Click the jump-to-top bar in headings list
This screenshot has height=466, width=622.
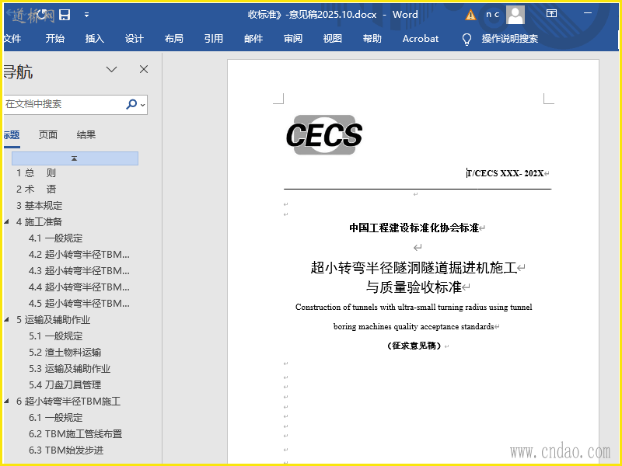[x=75, y=158]
